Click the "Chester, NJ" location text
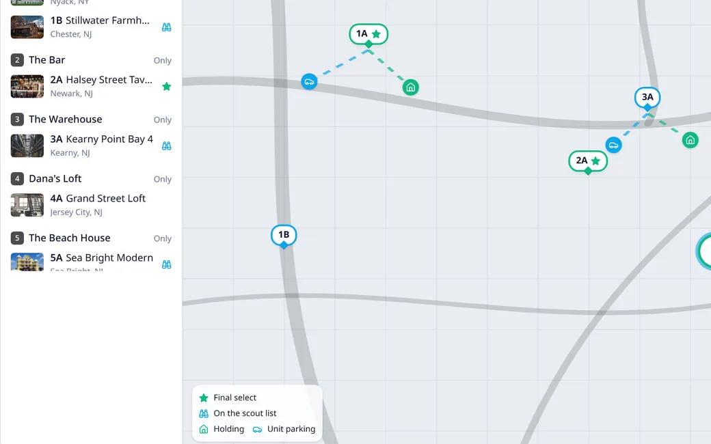This screenshot has height=444, width=711. 71,34
